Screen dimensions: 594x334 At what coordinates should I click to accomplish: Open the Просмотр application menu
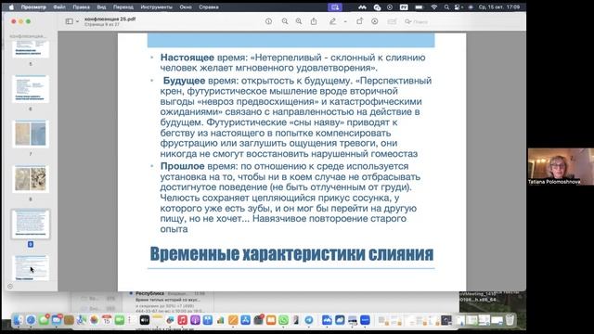point(33,6)
